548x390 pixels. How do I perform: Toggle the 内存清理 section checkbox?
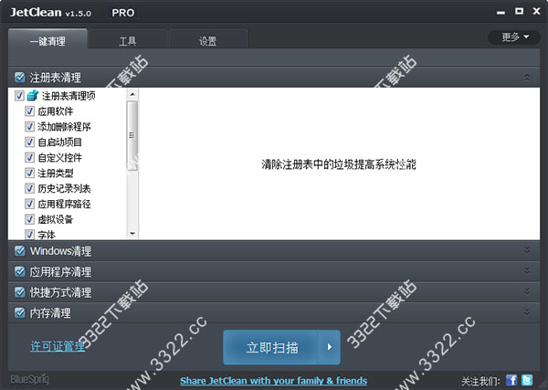click(20, 312)
